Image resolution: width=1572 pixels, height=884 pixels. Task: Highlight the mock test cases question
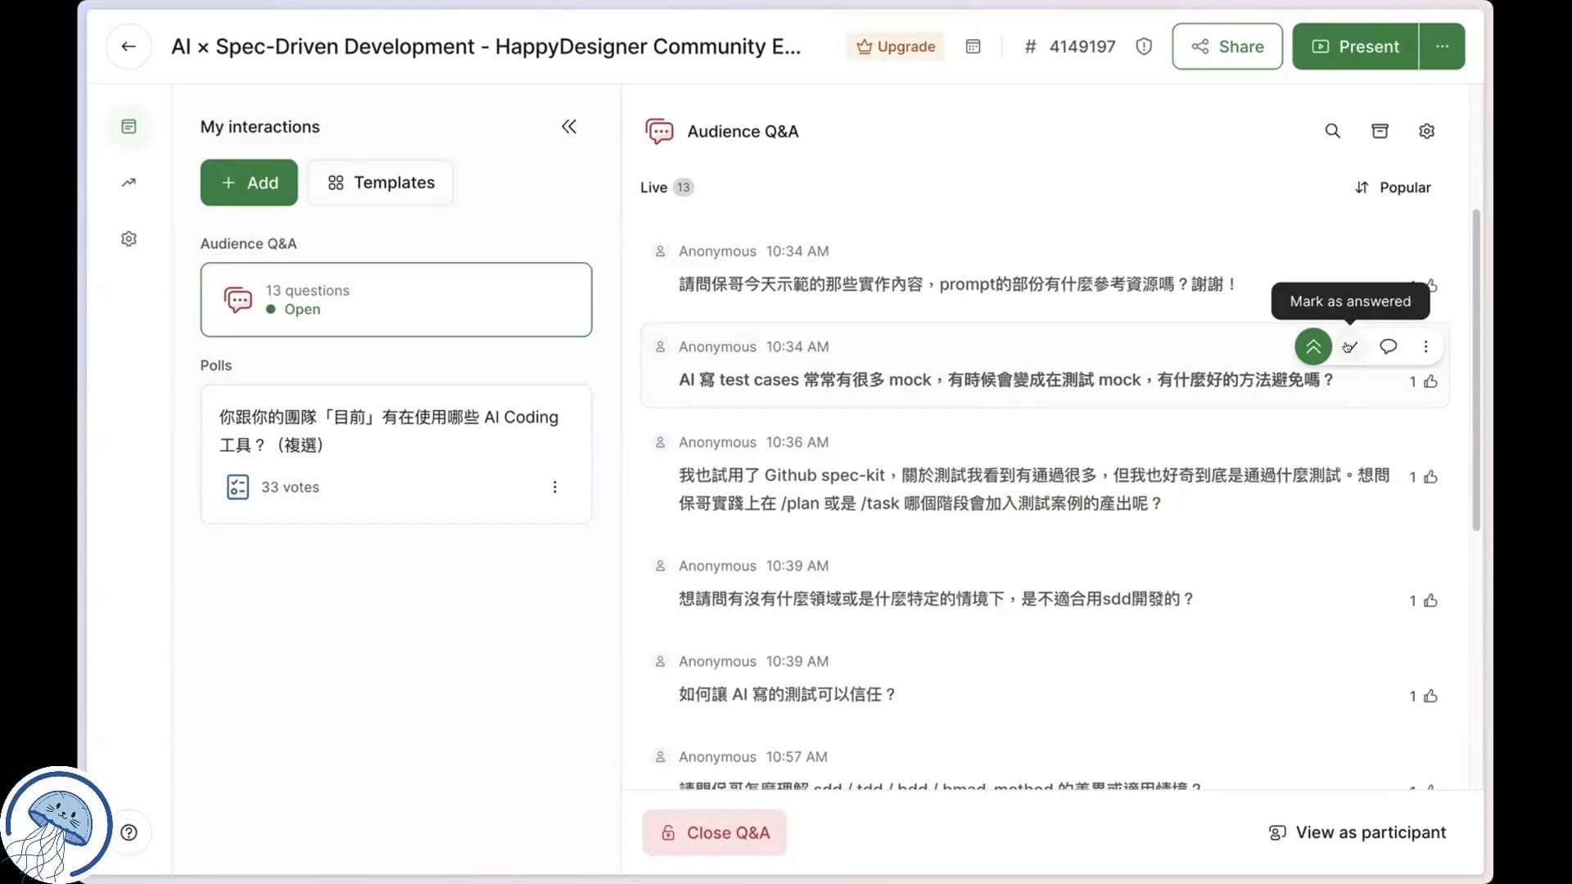(x=1312, y=347)
